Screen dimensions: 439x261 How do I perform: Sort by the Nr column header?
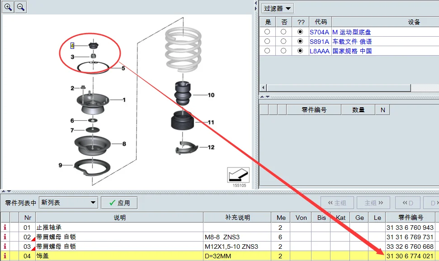[x=28, y=218]
